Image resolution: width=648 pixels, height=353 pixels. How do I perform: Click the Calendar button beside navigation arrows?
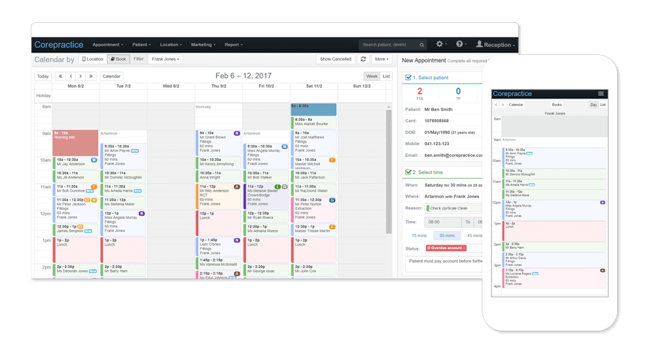click(x=111, y=76)
